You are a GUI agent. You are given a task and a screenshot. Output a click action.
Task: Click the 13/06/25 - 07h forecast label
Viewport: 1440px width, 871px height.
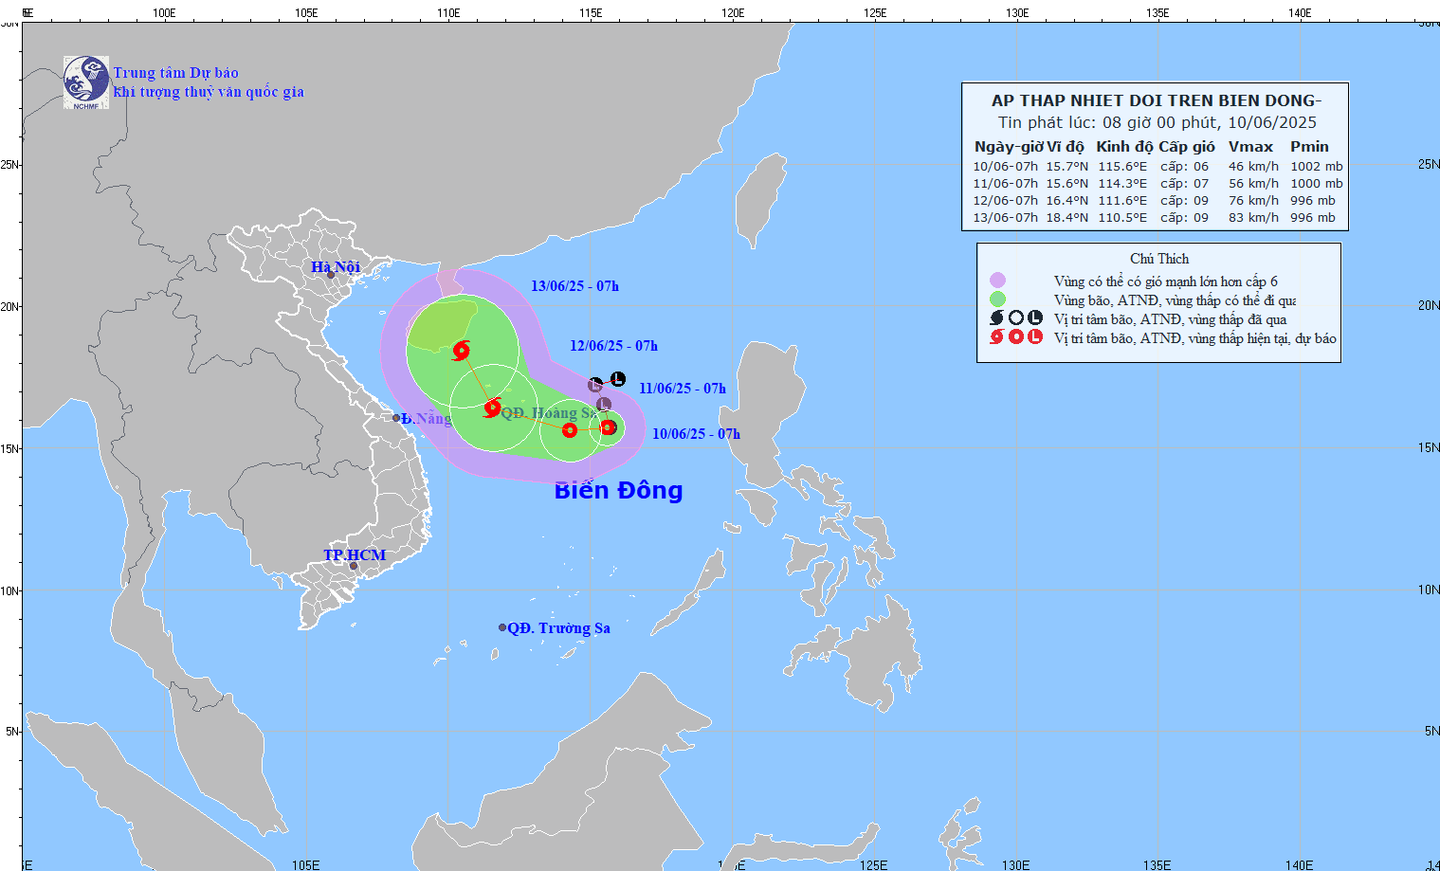(x=574, y=286)
